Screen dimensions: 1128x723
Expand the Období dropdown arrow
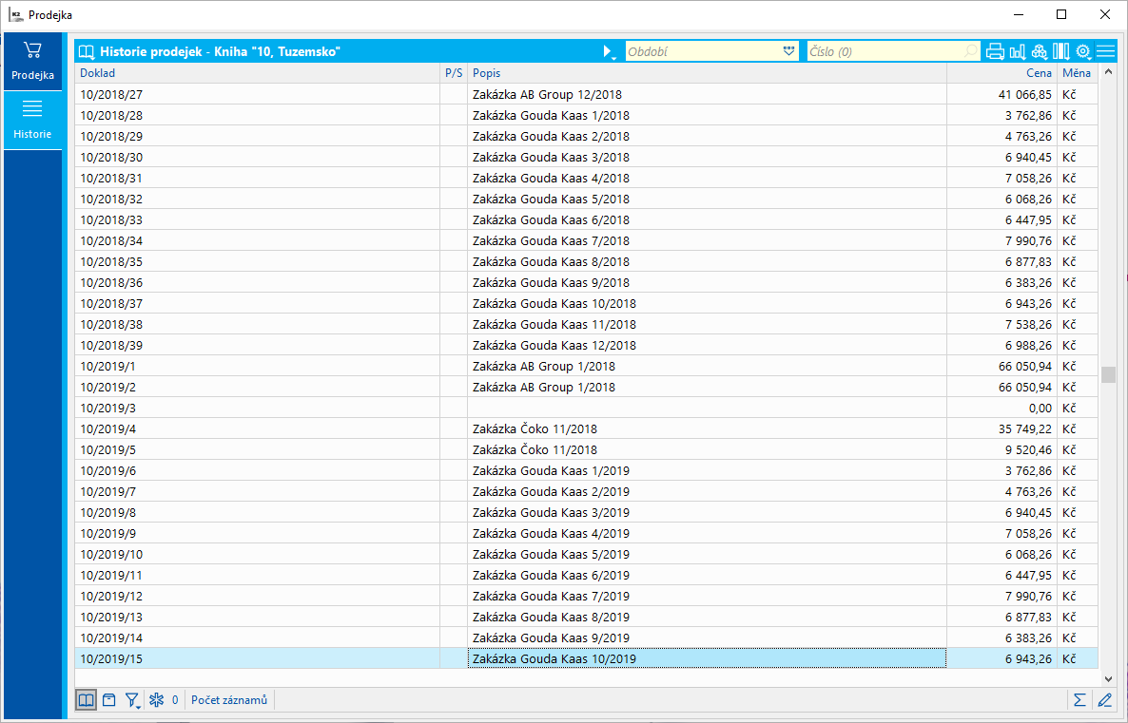(x=789, y=51)
